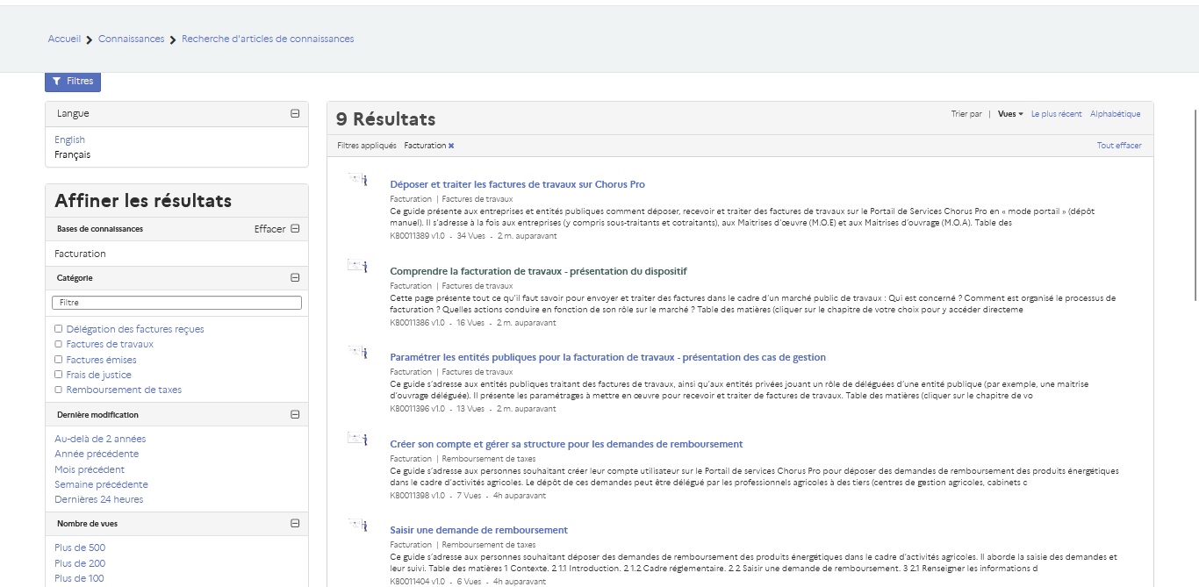
Task: Collapse the Catégorie filter section
Action: pyautogui.click(x=295, y=277)
